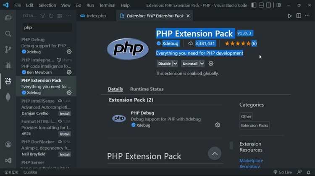Click the Disable button
Viewport: 315px width, 176px height.
pyautogui.click(x=164, y=64)
